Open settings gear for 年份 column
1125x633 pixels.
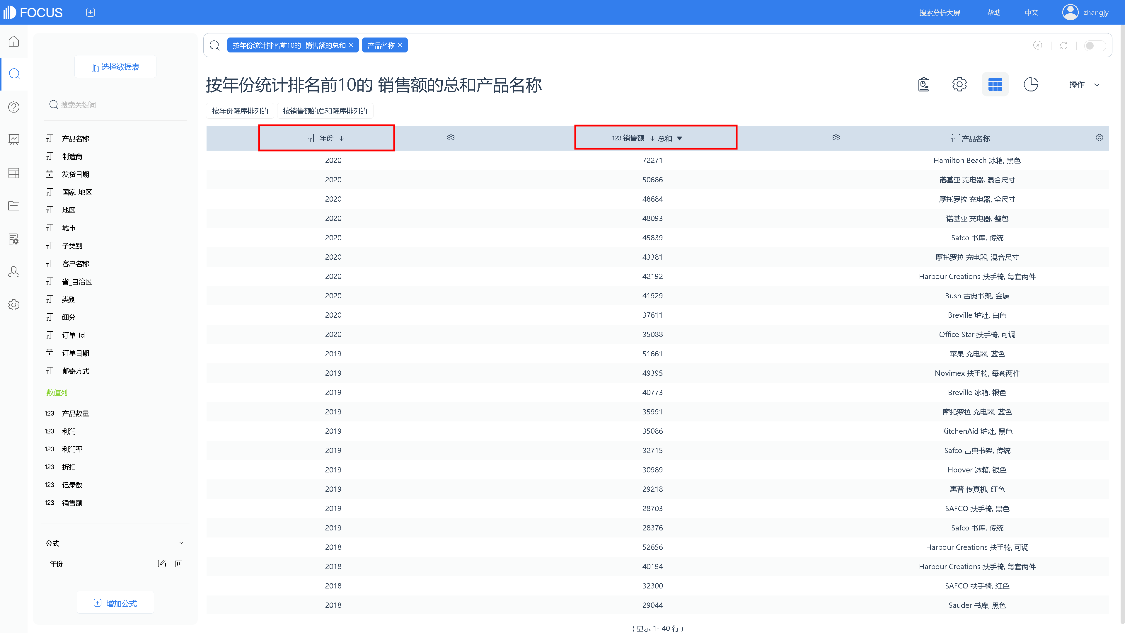click(451, 138)
